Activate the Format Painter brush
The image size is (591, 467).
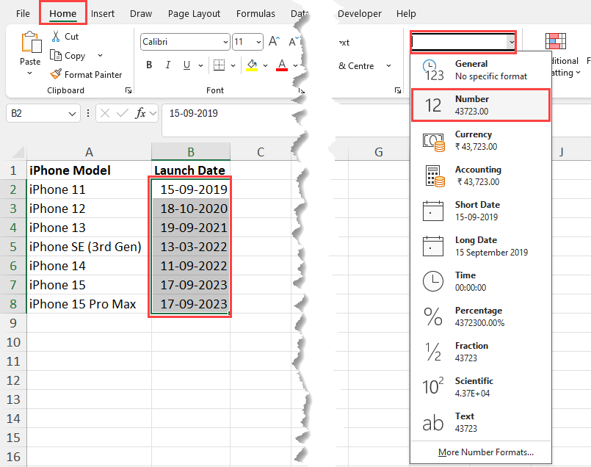[56, 74]
